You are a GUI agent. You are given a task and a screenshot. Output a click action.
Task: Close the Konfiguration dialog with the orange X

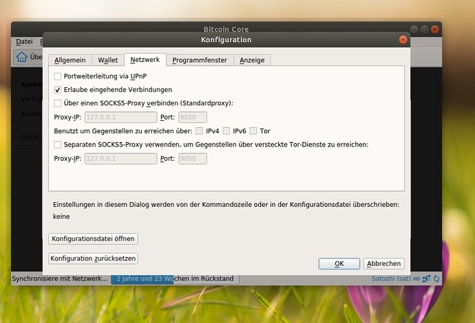tap(403, 40)
